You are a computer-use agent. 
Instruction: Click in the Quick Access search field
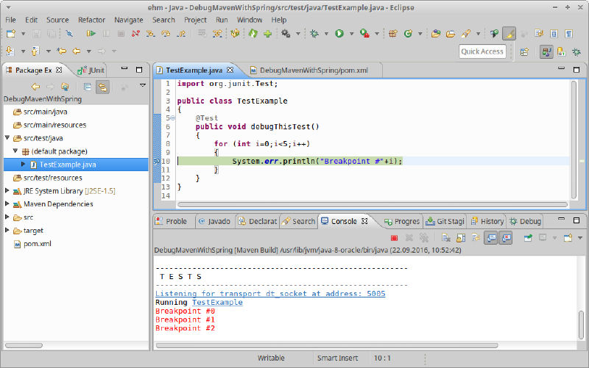[x=482, y=51]
